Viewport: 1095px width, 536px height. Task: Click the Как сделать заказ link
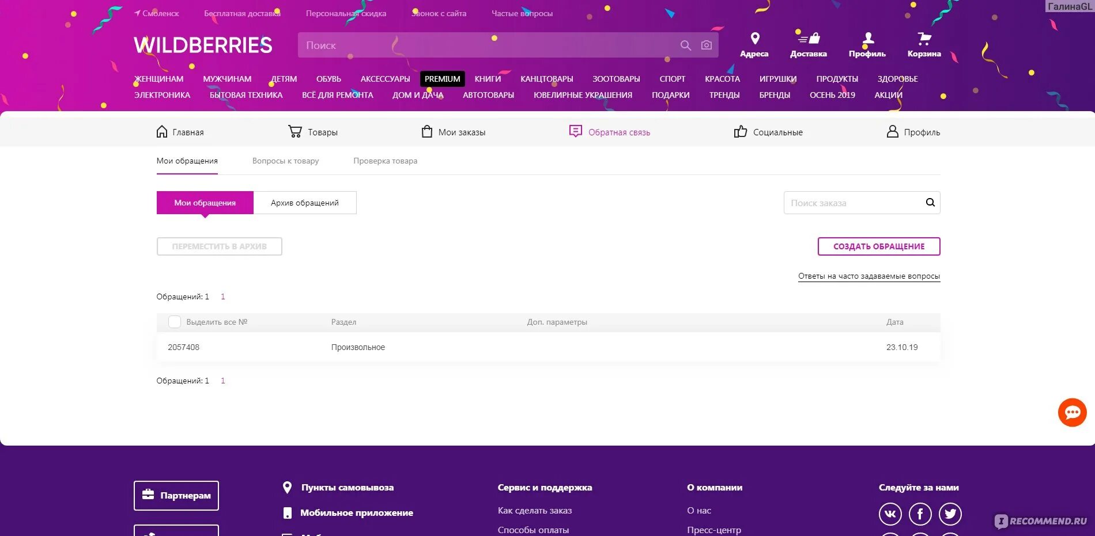(535, 511)
